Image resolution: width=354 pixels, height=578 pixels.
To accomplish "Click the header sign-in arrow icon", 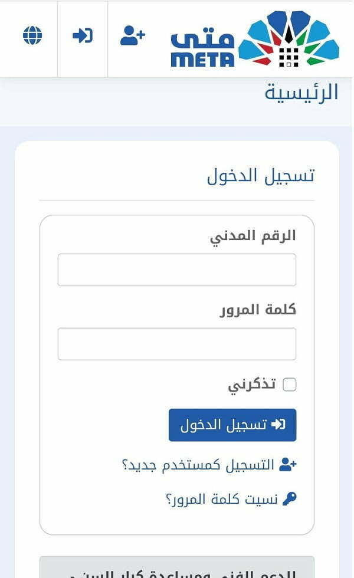I will 83,36.
